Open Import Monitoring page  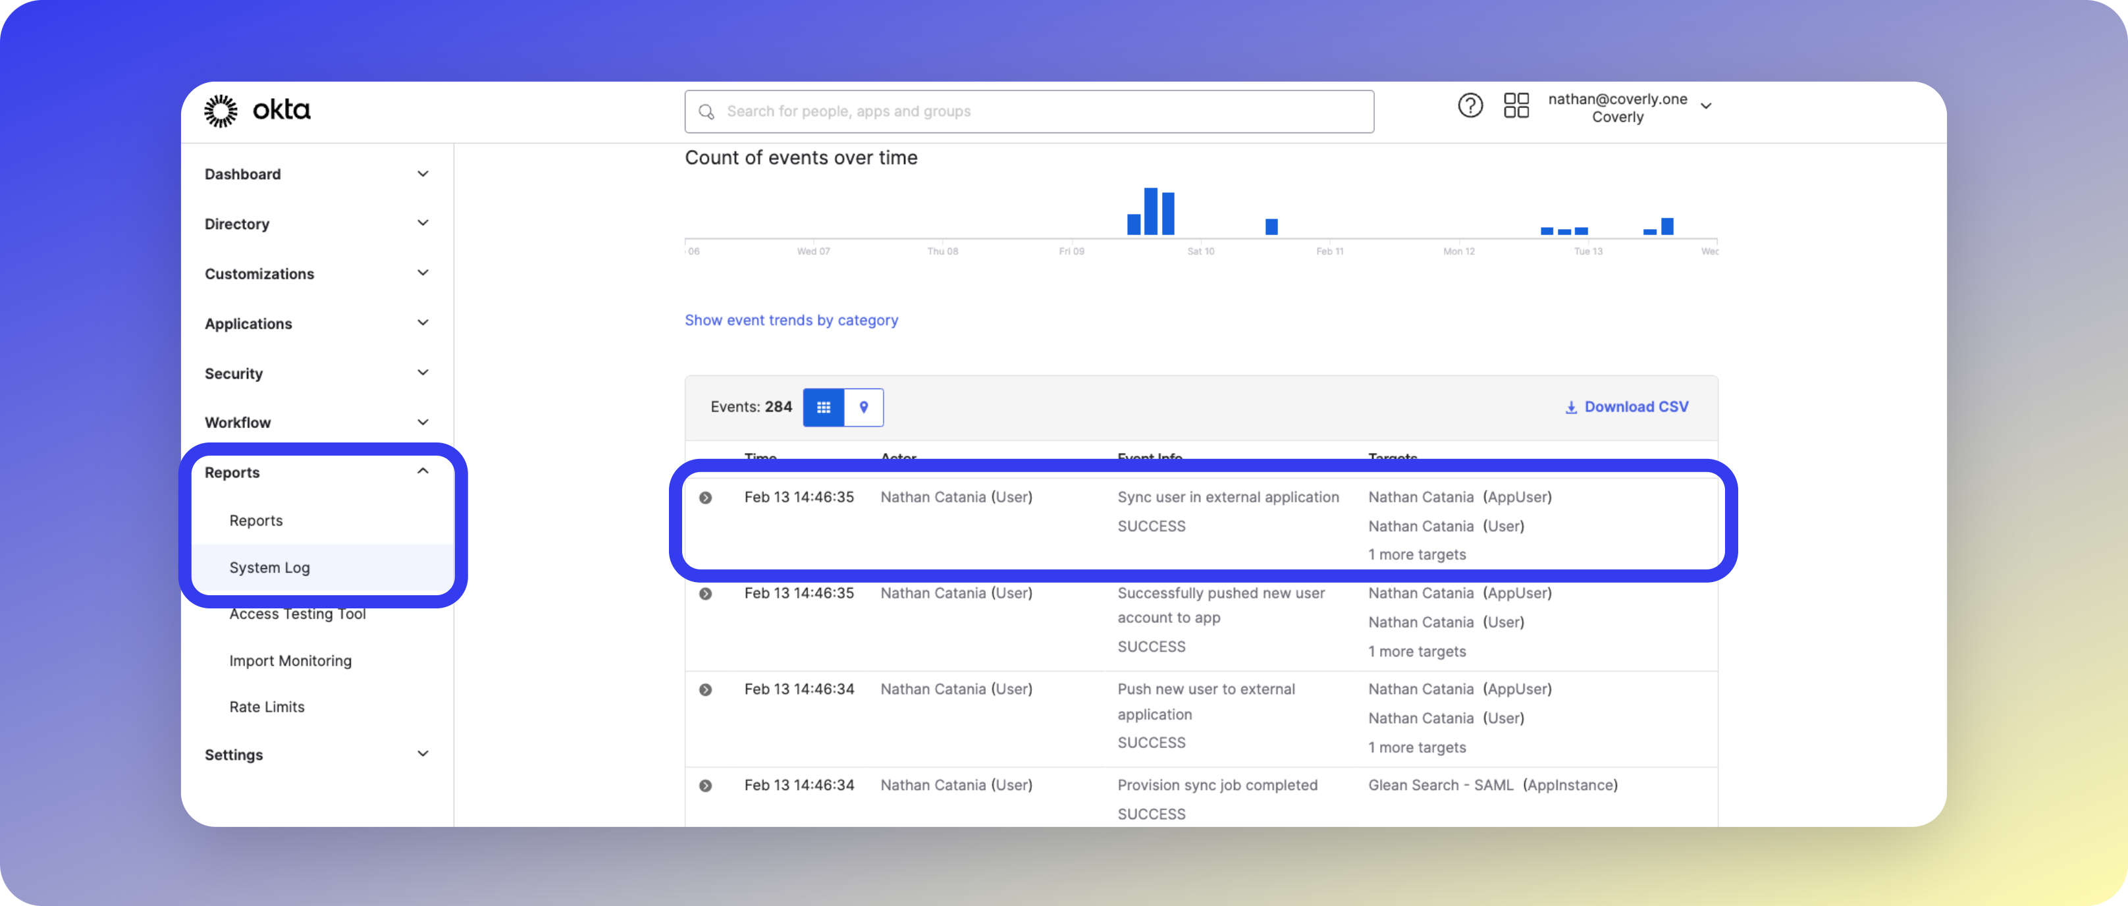290,660
